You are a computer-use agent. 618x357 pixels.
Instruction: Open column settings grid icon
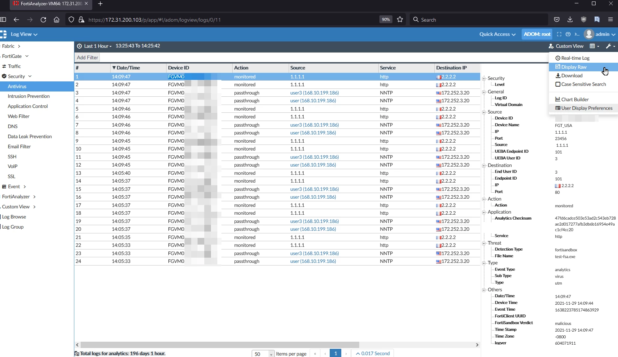pyautogui.click(x=594, y=46)
